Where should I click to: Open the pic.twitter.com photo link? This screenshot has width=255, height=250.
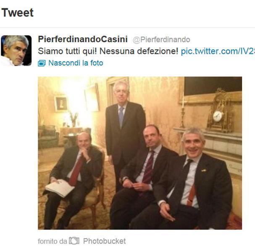click(x=218, y=51)
